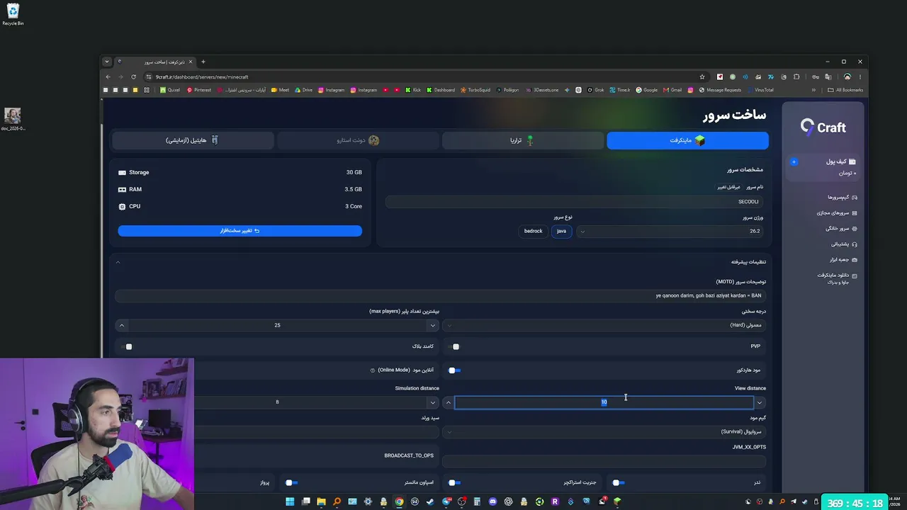
Task: Open the Recycle Bin desktop icon
Action: tap(13, 14)
